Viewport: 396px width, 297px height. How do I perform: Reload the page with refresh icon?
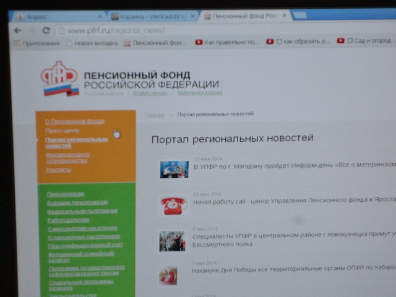(x=46, y=30)
